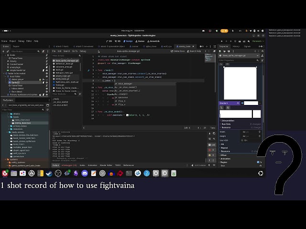306x229 pixels.
Task: Open the Online Docs link
Action: (x=177, y=51)
